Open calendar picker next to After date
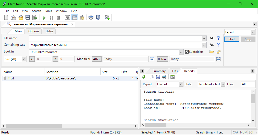 click(x=152, y=59)
